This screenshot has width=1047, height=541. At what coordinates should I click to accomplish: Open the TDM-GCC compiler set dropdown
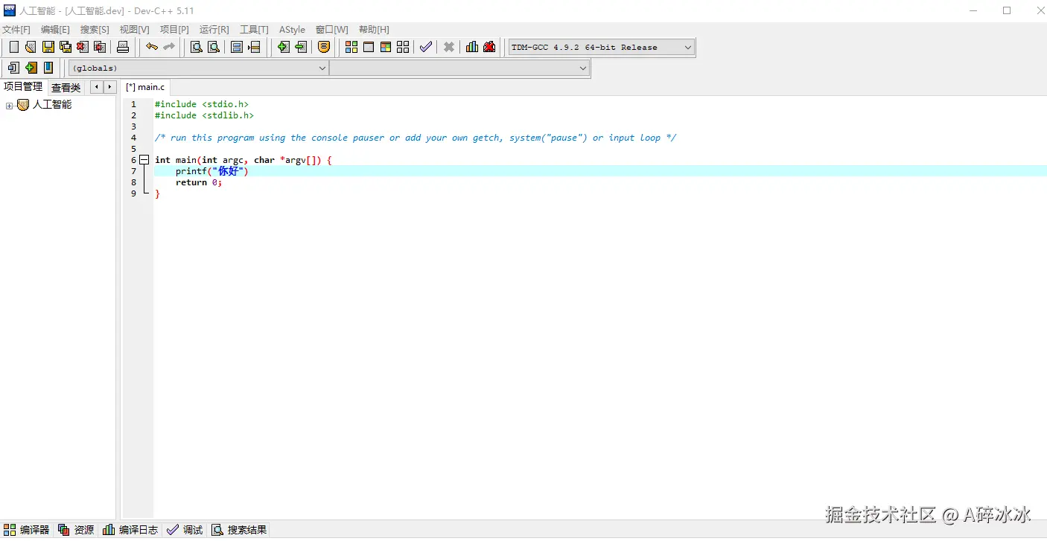(602, 47)
